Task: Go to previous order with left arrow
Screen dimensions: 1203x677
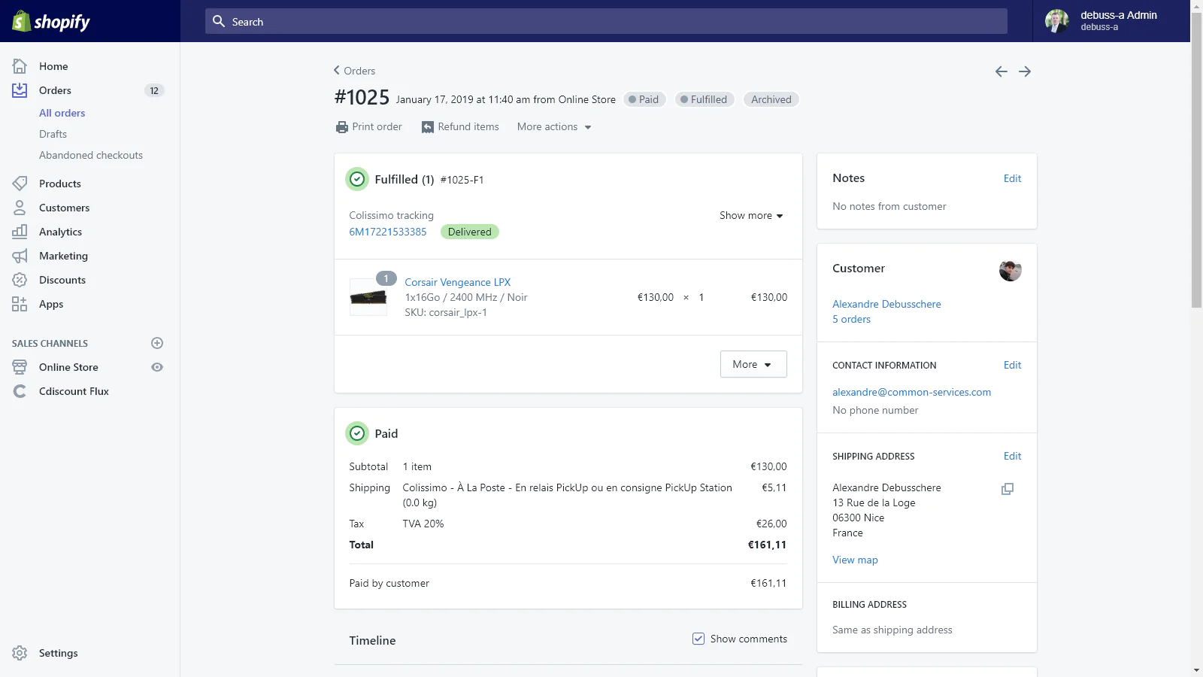Action: [1001, 71]
